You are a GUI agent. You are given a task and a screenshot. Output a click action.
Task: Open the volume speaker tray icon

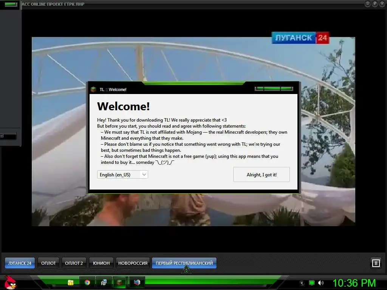pyautogui.click(x=321, y=283)
